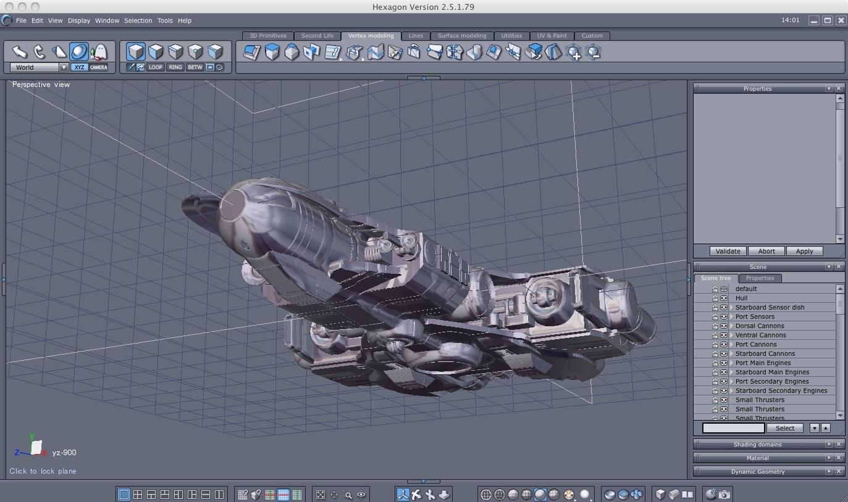Click the first Vertex modeling tool icon

251,52
